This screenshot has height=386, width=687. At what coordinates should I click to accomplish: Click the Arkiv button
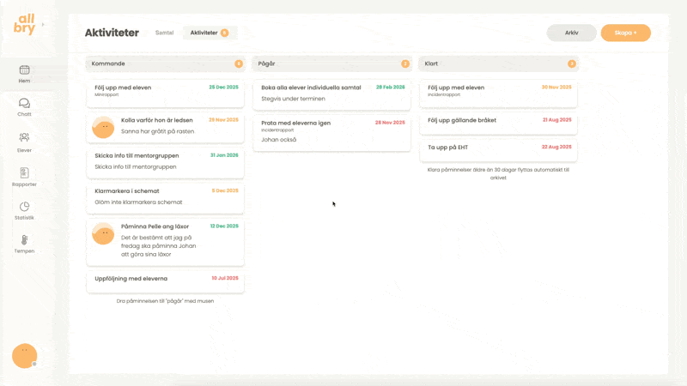tap(571, 33)
